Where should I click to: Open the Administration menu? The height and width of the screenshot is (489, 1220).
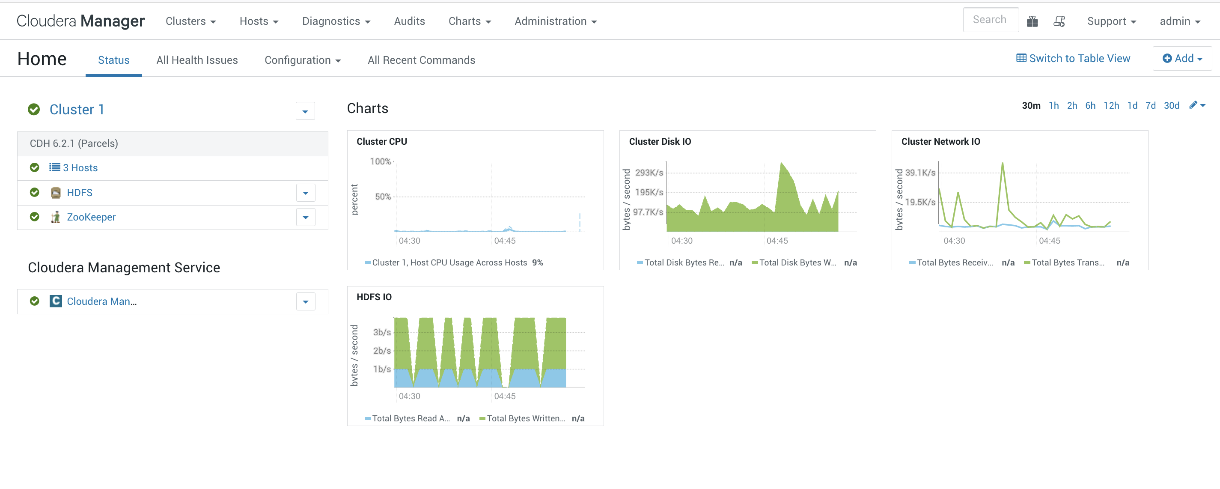click(555, 21)
